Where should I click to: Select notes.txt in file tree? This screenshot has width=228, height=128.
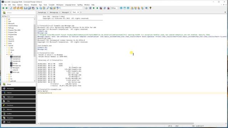pos(15,70)
